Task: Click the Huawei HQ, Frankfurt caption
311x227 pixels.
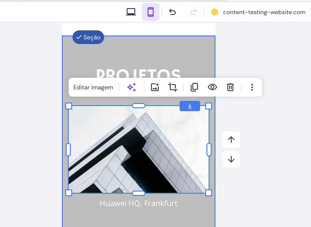Action: 139,203
